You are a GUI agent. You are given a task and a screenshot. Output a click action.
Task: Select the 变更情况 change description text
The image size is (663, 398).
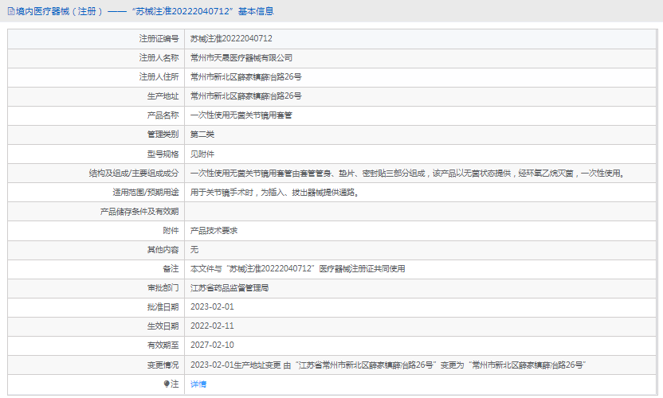(388, 365)
